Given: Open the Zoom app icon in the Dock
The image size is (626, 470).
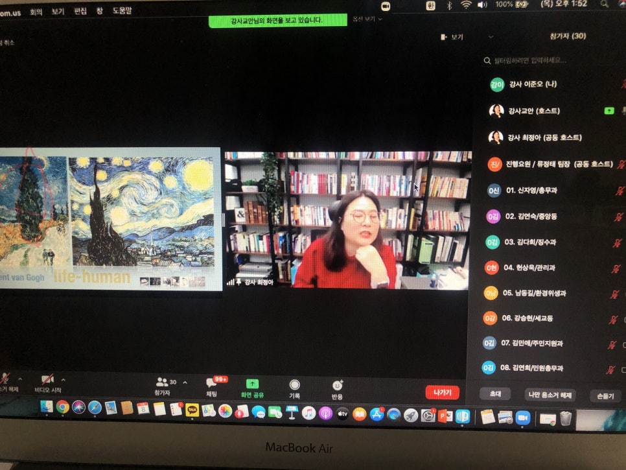Looking at the screenshot, I should click(x=522, y=418).
